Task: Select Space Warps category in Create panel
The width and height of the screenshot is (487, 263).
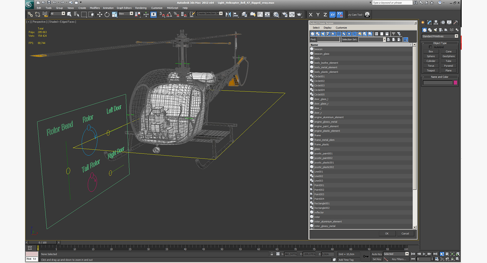Action: (x=451, y=30)
